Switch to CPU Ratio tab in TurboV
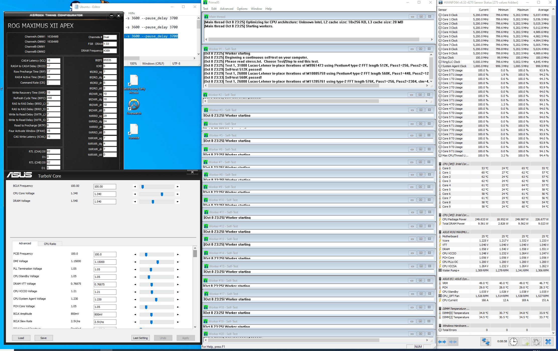This screenshot has width=558, height=351. pos(50,244)
